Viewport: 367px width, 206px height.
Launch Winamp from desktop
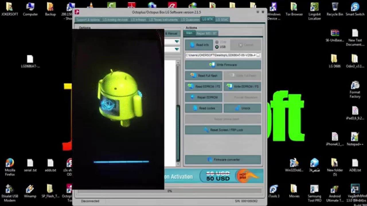pyautogui.click(x=30, y=191)
